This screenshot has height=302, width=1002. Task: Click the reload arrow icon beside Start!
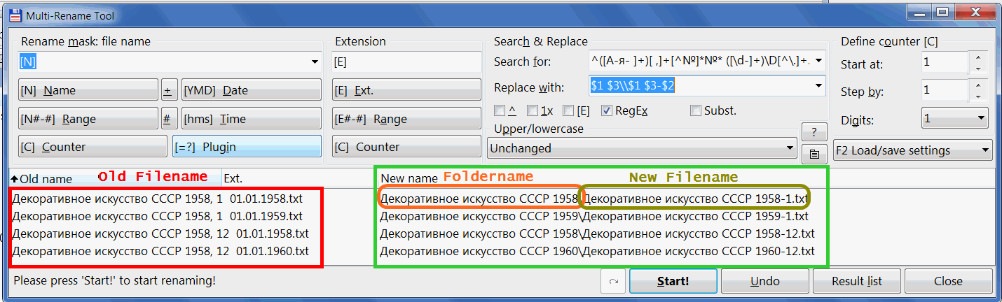tap(613, 281)
